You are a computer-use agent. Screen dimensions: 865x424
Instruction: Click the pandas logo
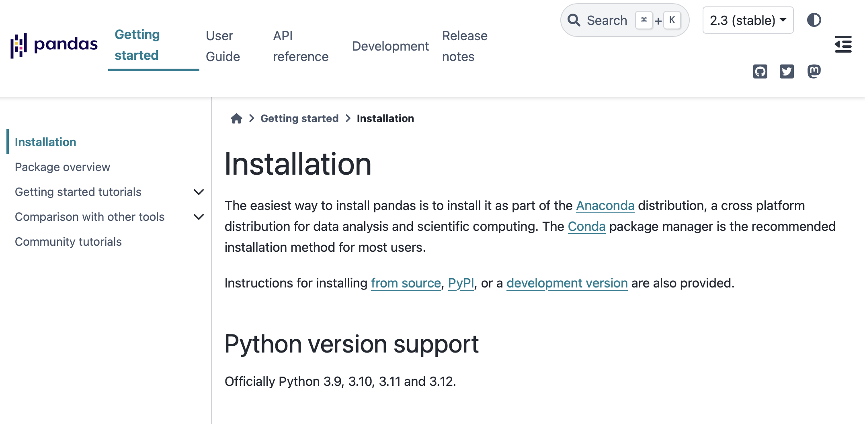[54, 44]
